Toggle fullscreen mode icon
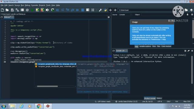Image resolution: width=194 pixels, height=109 pixels. (93, 10)
